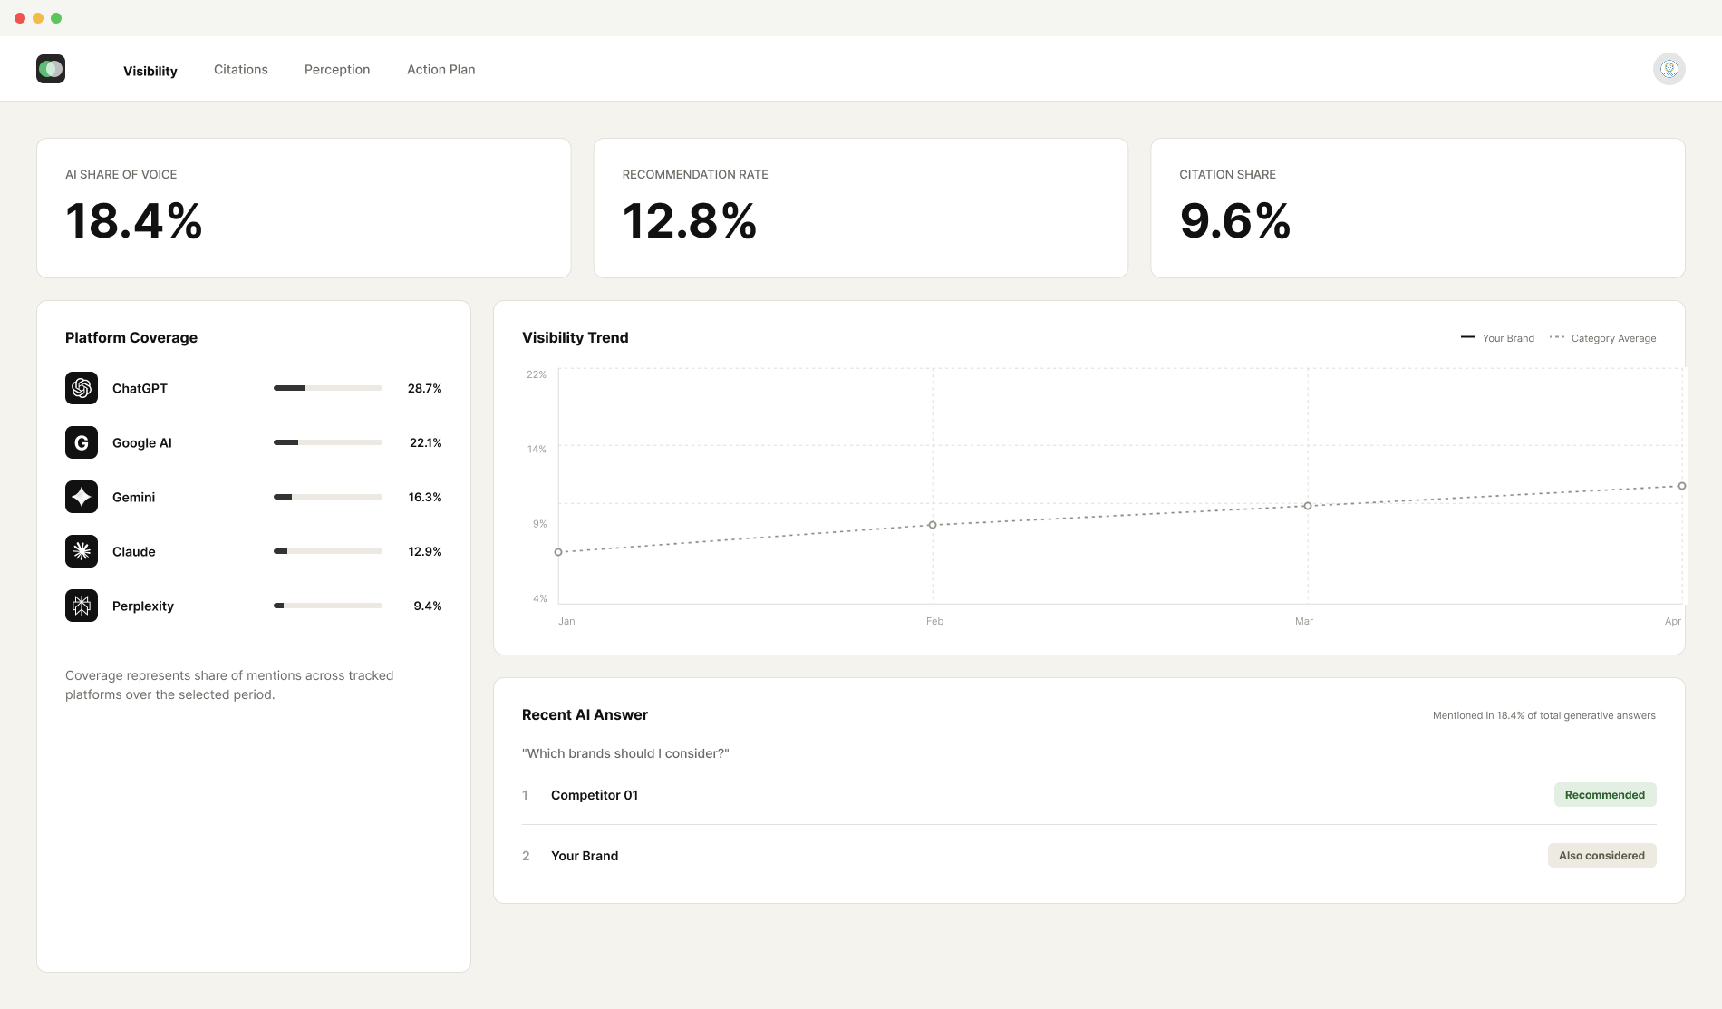Open the user profile avatar
Viewport: 1722px width, 1009px height.
point(1669,69)
